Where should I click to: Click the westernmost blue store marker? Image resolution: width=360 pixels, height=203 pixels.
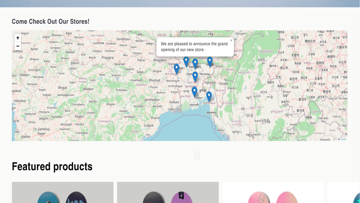(x=177, y=69)
